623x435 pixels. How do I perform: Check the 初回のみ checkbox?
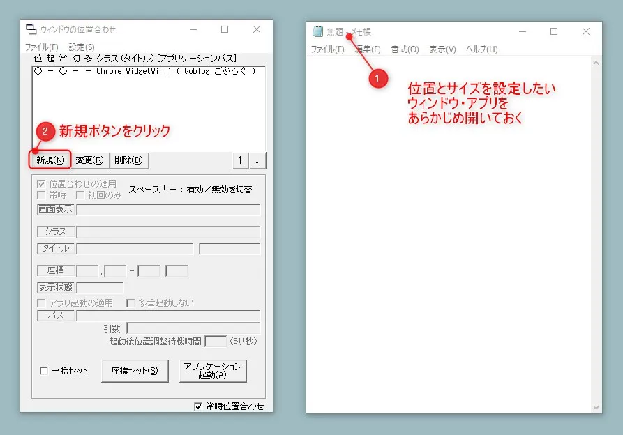point(81,196)
